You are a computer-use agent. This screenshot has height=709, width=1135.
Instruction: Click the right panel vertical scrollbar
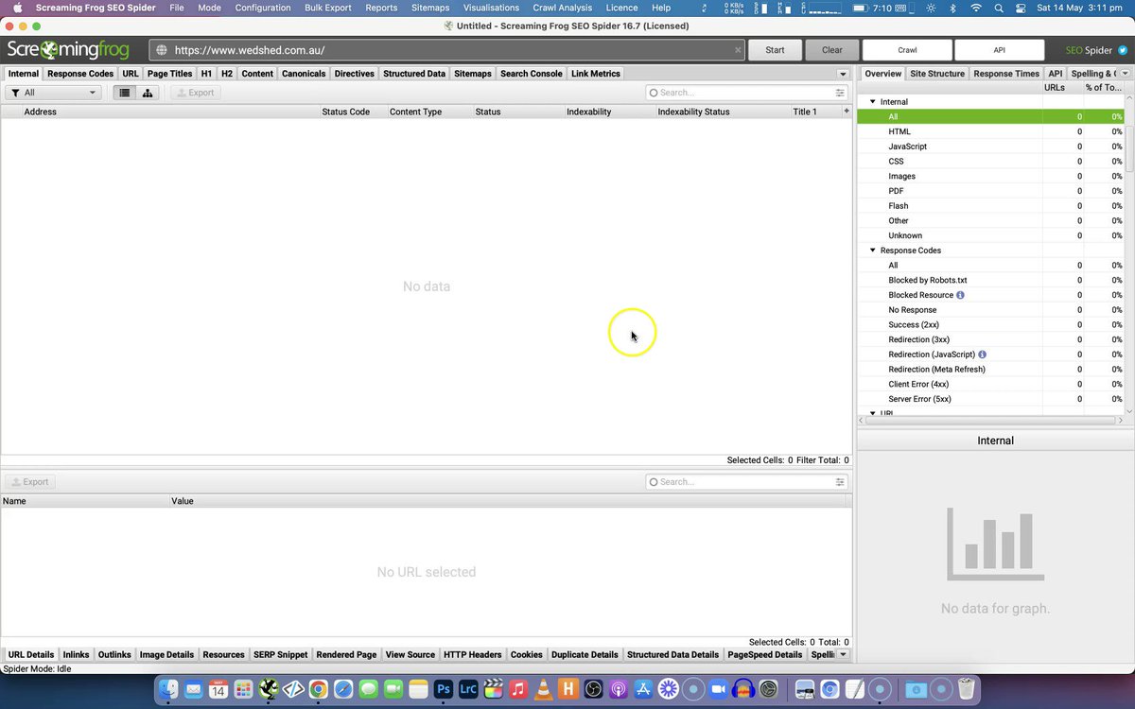1129,147
